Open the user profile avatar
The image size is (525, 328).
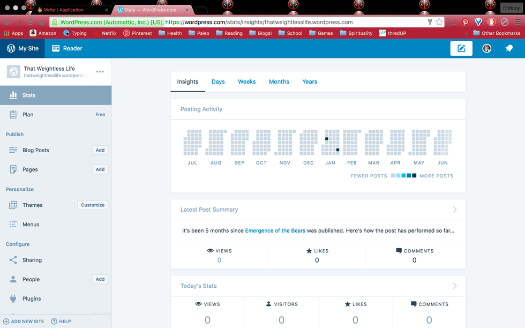click(x=486, y=48)
